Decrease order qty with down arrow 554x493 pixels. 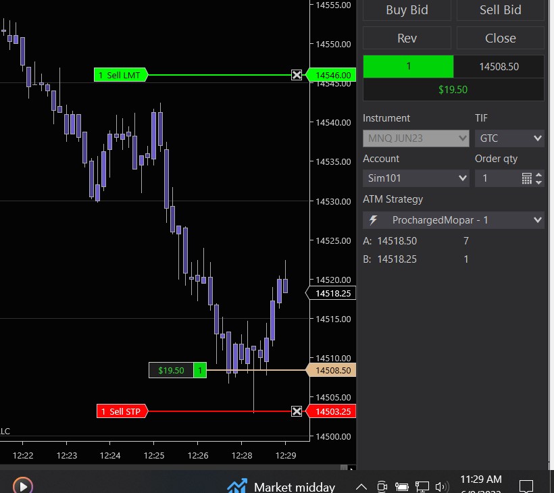point(538,182)
